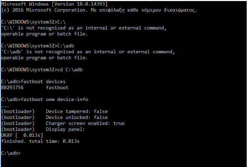Screen dimensions: 247x167
Task: Click the empty C:\adb> prompt at the bottom
Action: pos(11,153)
